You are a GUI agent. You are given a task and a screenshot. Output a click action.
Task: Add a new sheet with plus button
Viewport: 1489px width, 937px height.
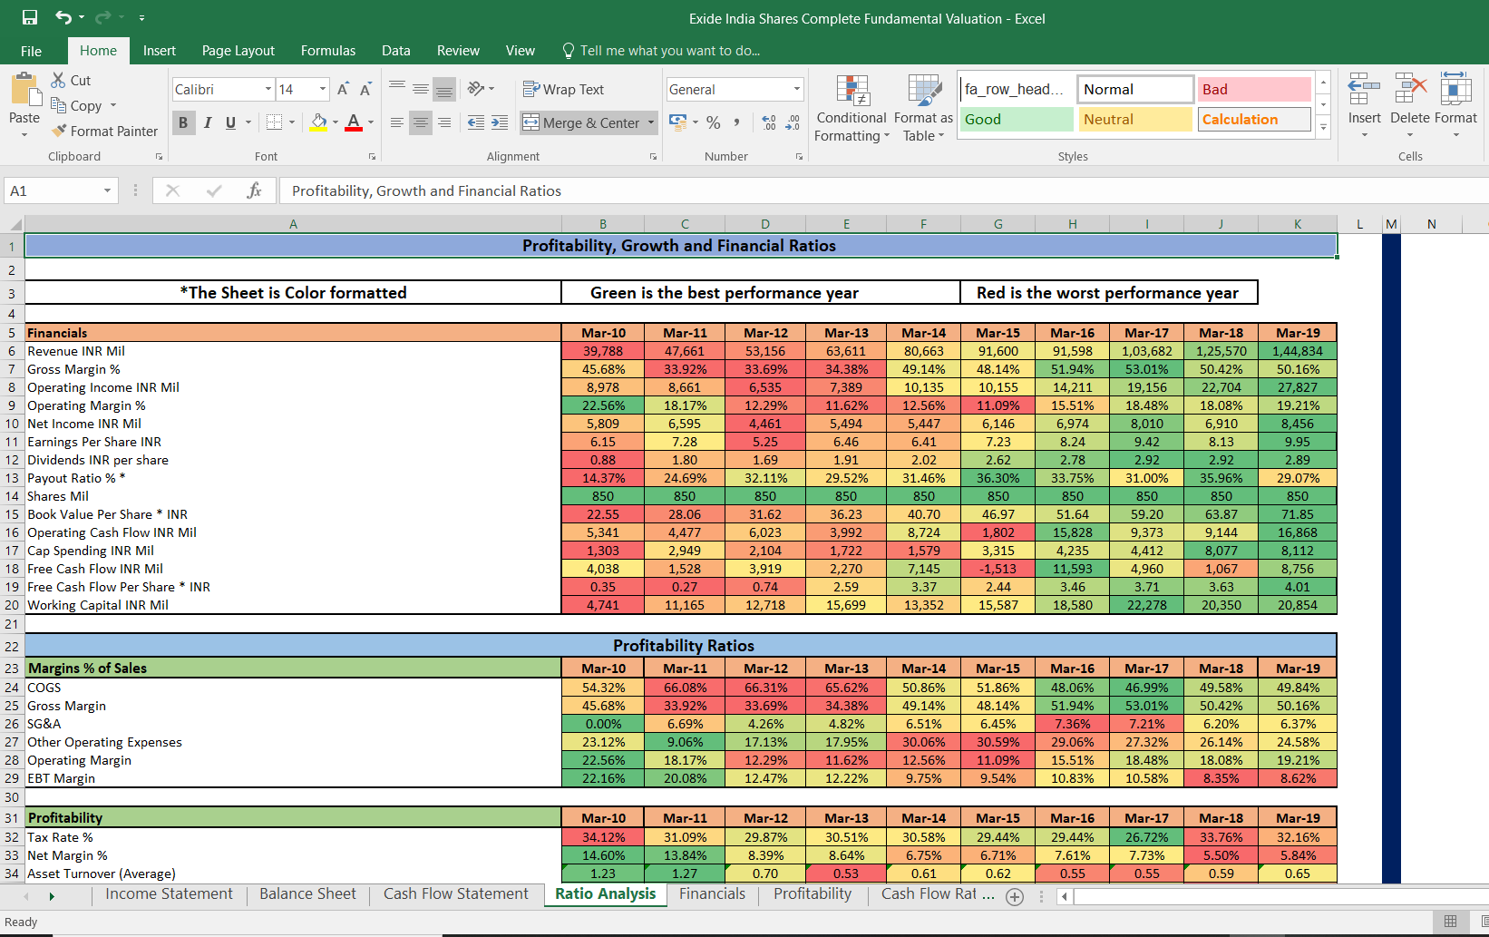point(1015,896)
